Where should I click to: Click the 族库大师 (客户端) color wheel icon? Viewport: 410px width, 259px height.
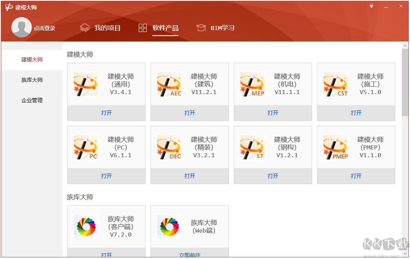pyautogui.click(x=86, y=226)
